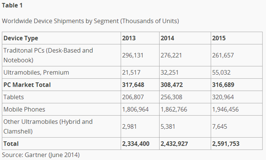Viewport: 266px width, 160px height.
Task: Select the 'Tablets' row label
Action: [x=14, y=97]
